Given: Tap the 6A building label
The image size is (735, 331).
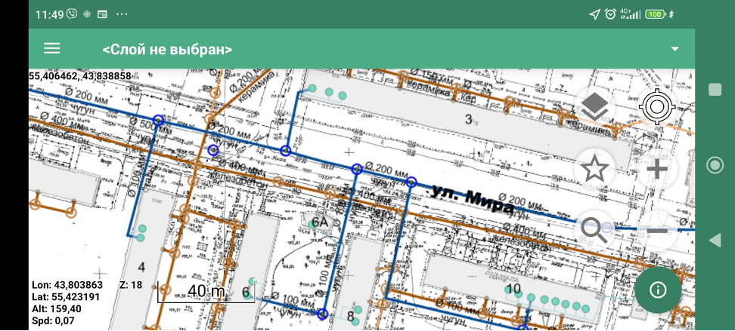Looking at the screenshot, I should (321, 222).
